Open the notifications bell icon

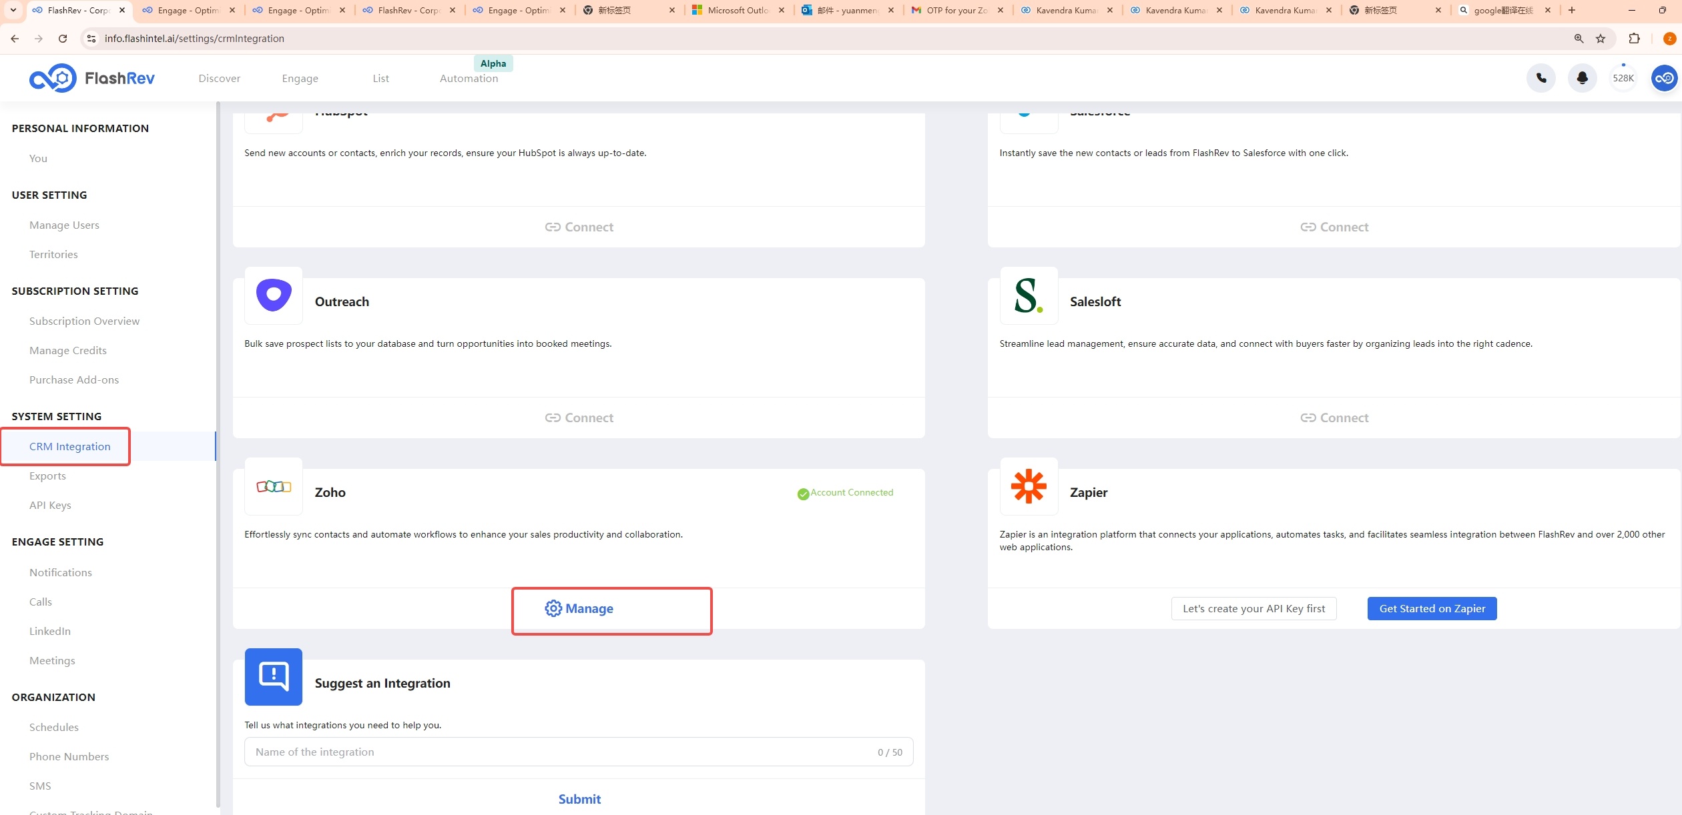(1582, 78)
